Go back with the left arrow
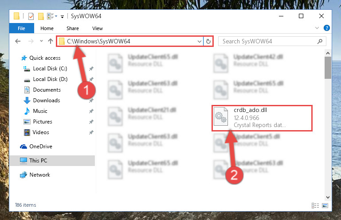The image size is (341, 220). coord(18,41)
